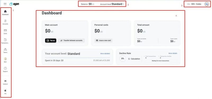The width and height of the screenshot is (212, 99).
Task: Open the hamburger menu icon
Action: [5, 4]
